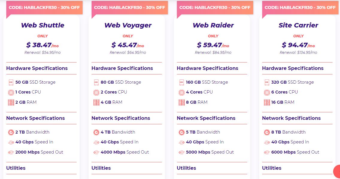Click the RAM icon under Web Shuttle
Screen dimensions: 340x179
(x=11, y=102)
